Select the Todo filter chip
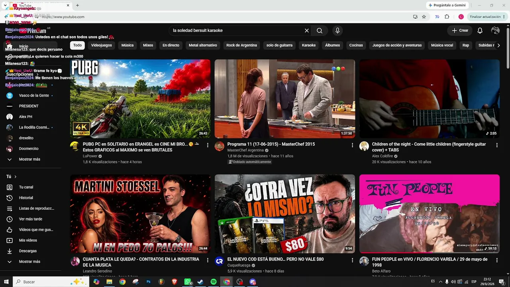The width and height of the screenshot is (510, 287). (x=77, y=45)
